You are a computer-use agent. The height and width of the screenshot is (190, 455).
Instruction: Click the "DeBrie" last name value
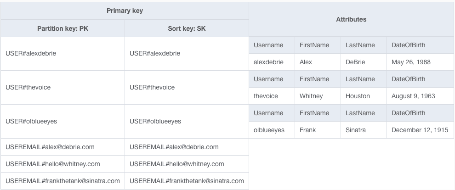point(355,62)
